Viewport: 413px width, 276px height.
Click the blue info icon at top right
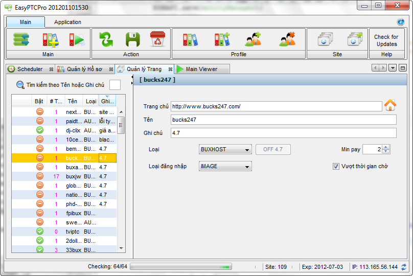point(401,22)
